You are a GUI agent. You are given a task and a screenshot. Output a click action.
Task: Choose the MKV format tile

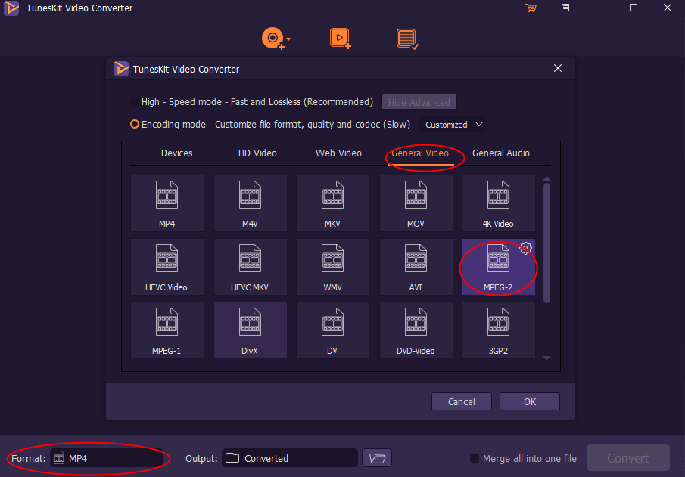332,203
